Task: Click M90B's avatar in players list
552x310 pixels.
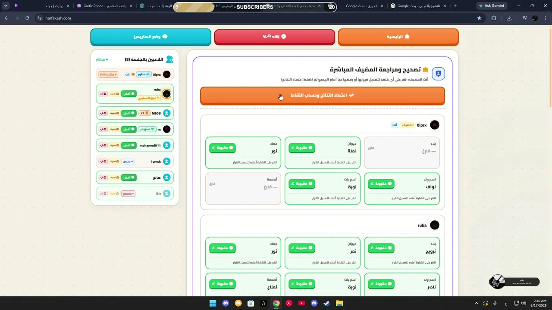Action: [167, 113]
